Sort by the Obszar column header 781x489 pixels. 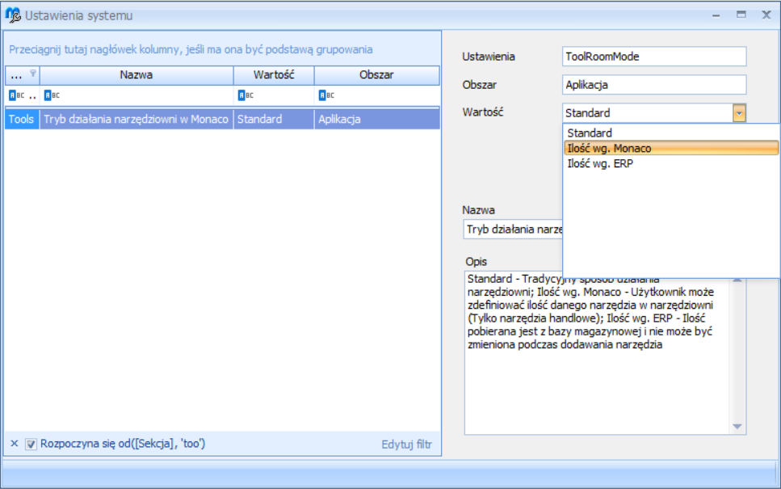pyautogui.click(x=376, y=75)
